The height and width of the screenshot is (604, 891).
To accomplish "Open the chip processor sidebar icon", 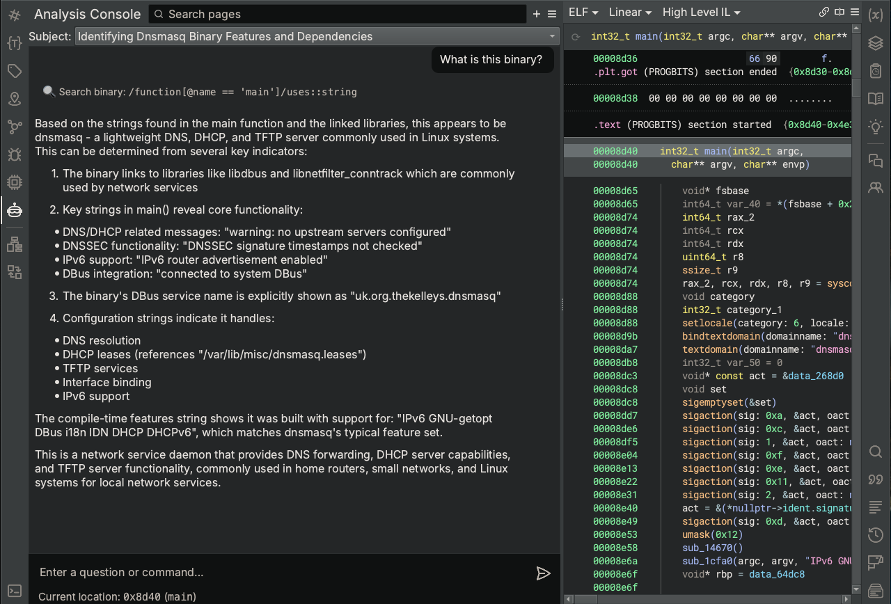I will tap(14, 182).
